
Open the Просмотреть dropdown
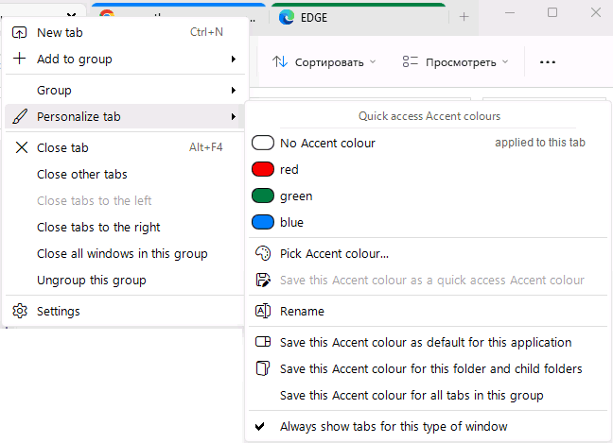click(455, 62)
